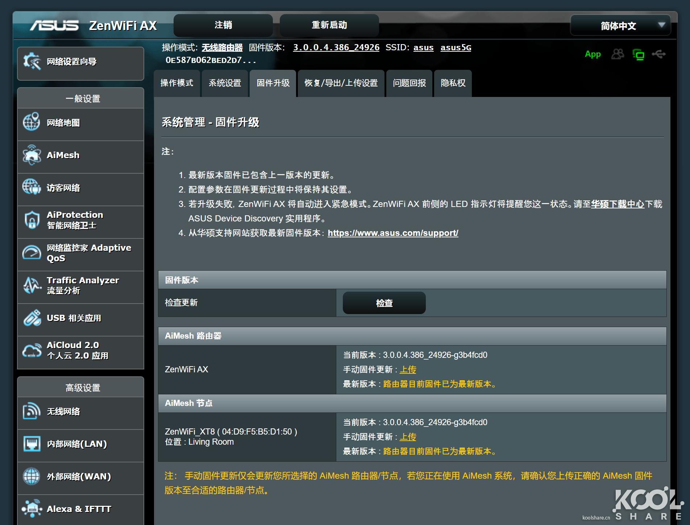The height and width of the screenshot is (525, 690).
Task: Click the firmware version link 3.0.0.4.386_24926
Action: pyautogui.click(x=336, y=47)
